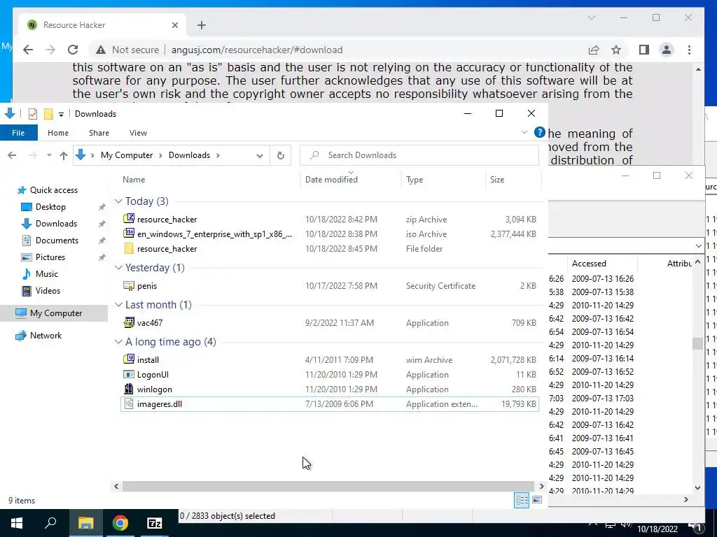The height and width of the screenshot is (537, 717).
Task: Select the install wim archive
Action: click(329, 360)
